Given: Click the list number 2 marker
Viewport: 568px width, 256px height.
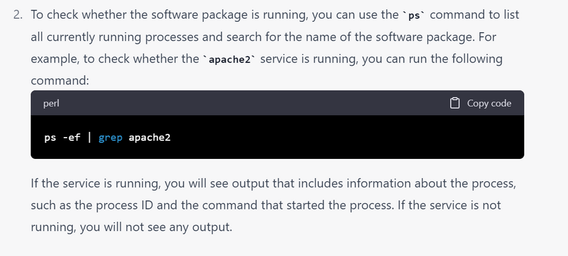Looking at the screenshot, I should click(x=18, y=15).
